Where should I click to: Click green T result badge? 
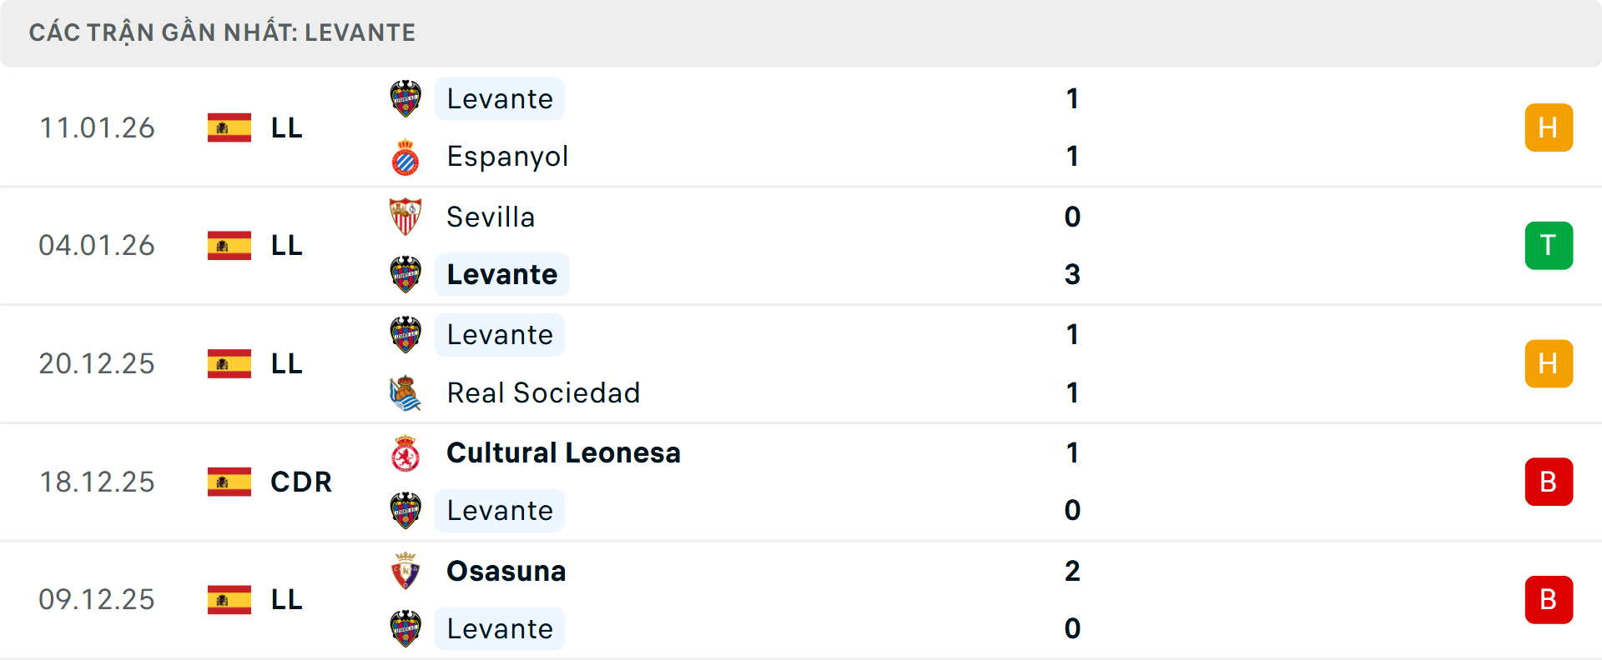(x=1549, y=246)
